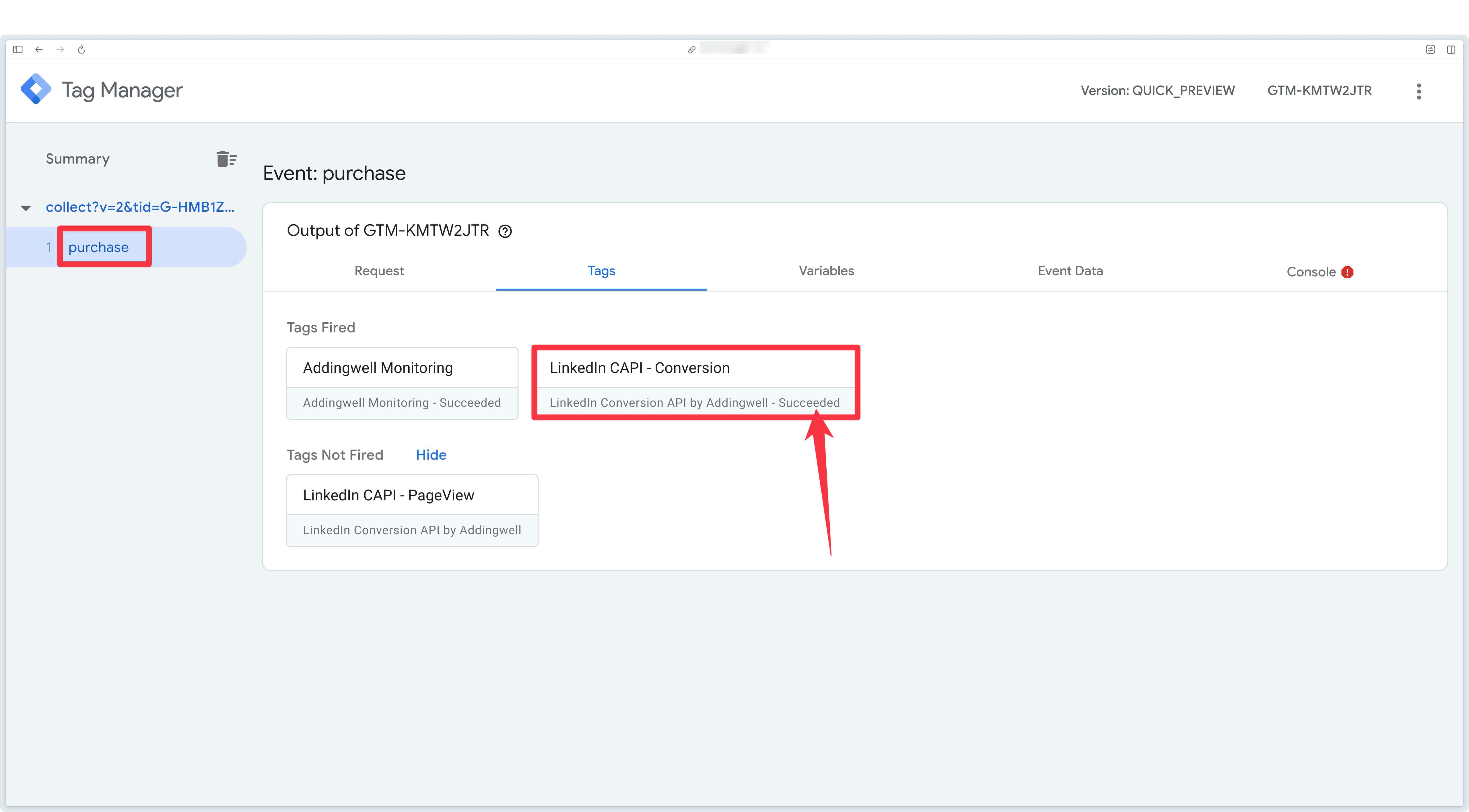
Task: Click the Tags Fired section label
Action: 321,327
